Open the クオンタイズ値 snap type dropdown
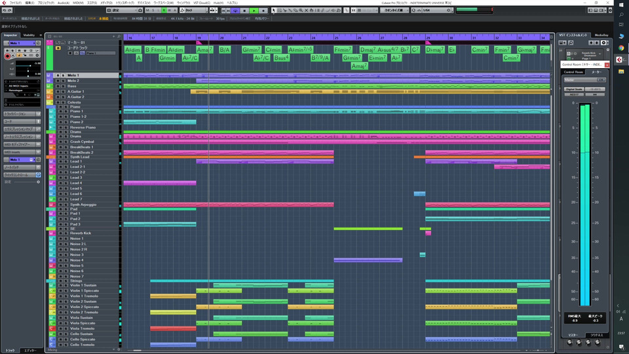 pos(394,10)
